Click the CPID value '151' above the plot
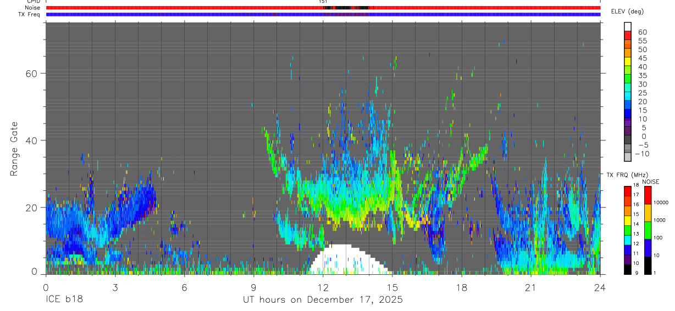 (x=323, y=2)
